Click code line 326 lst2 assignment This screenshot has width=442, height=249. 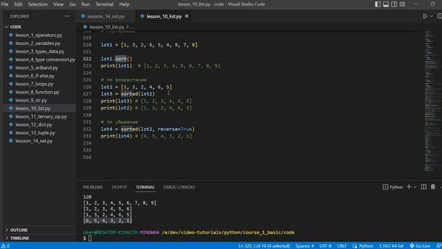pyautogui.click(x=136, y=87)
